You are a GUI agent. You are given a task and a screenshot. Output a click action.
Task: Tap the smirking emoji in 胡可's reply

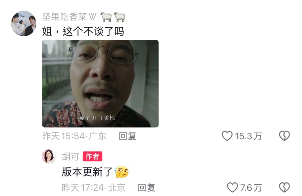(122, 172)
